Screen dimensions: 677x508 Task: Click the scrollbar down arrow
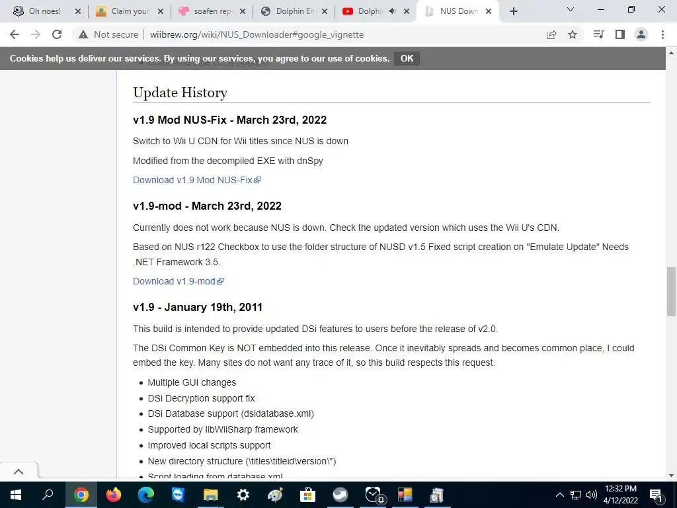tap(671, 476)
